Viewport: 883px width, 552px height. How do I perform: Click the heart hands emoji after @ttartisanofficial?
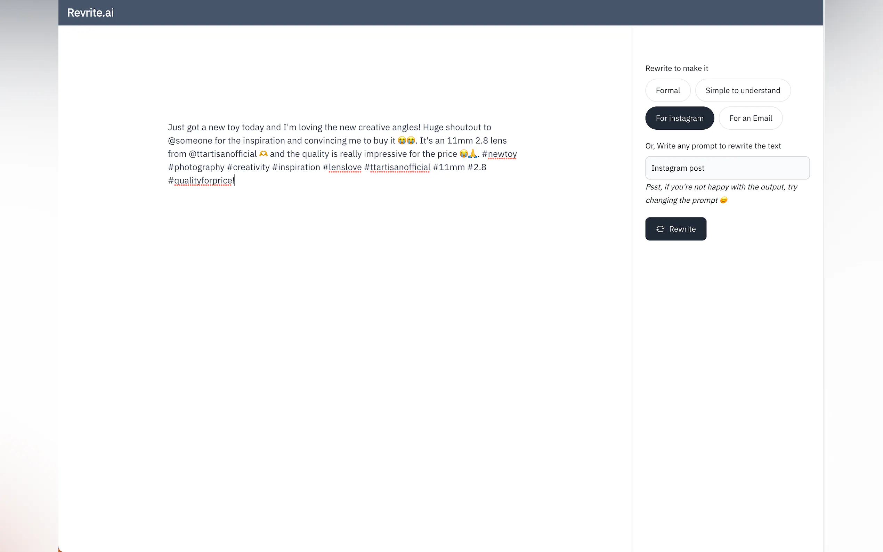coord(263,154)
